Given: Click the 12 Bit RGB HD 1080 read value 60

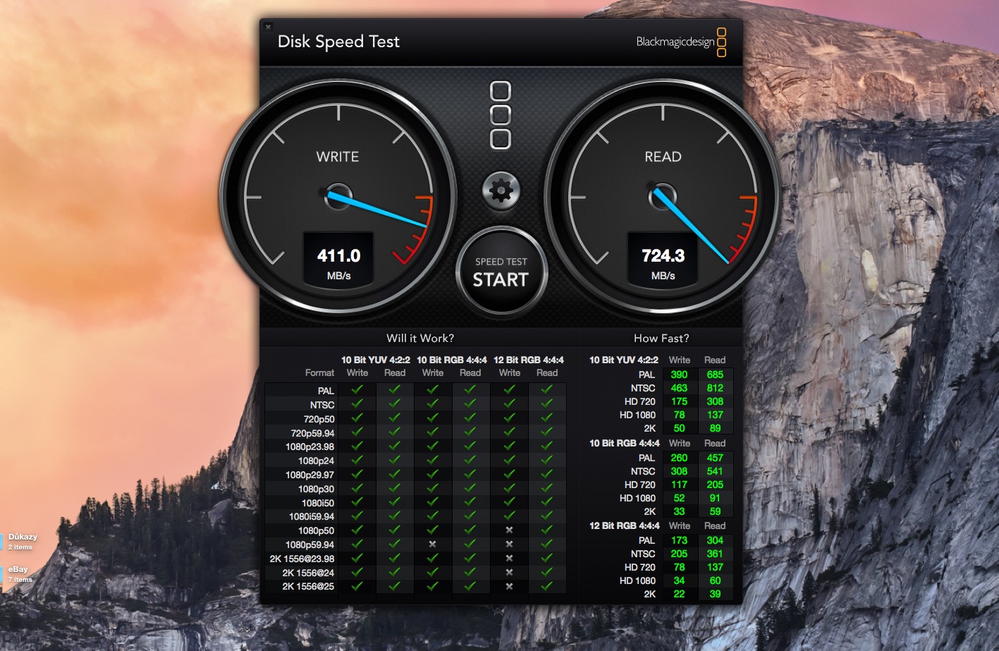Looking at the screenshot, I should tap(715, 580).
